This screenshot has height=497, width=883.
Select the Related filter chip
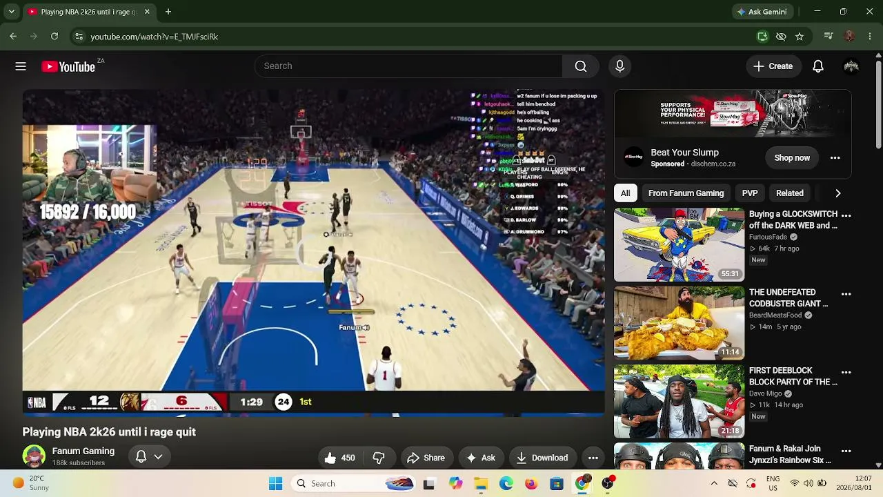[x=790, y=193]
